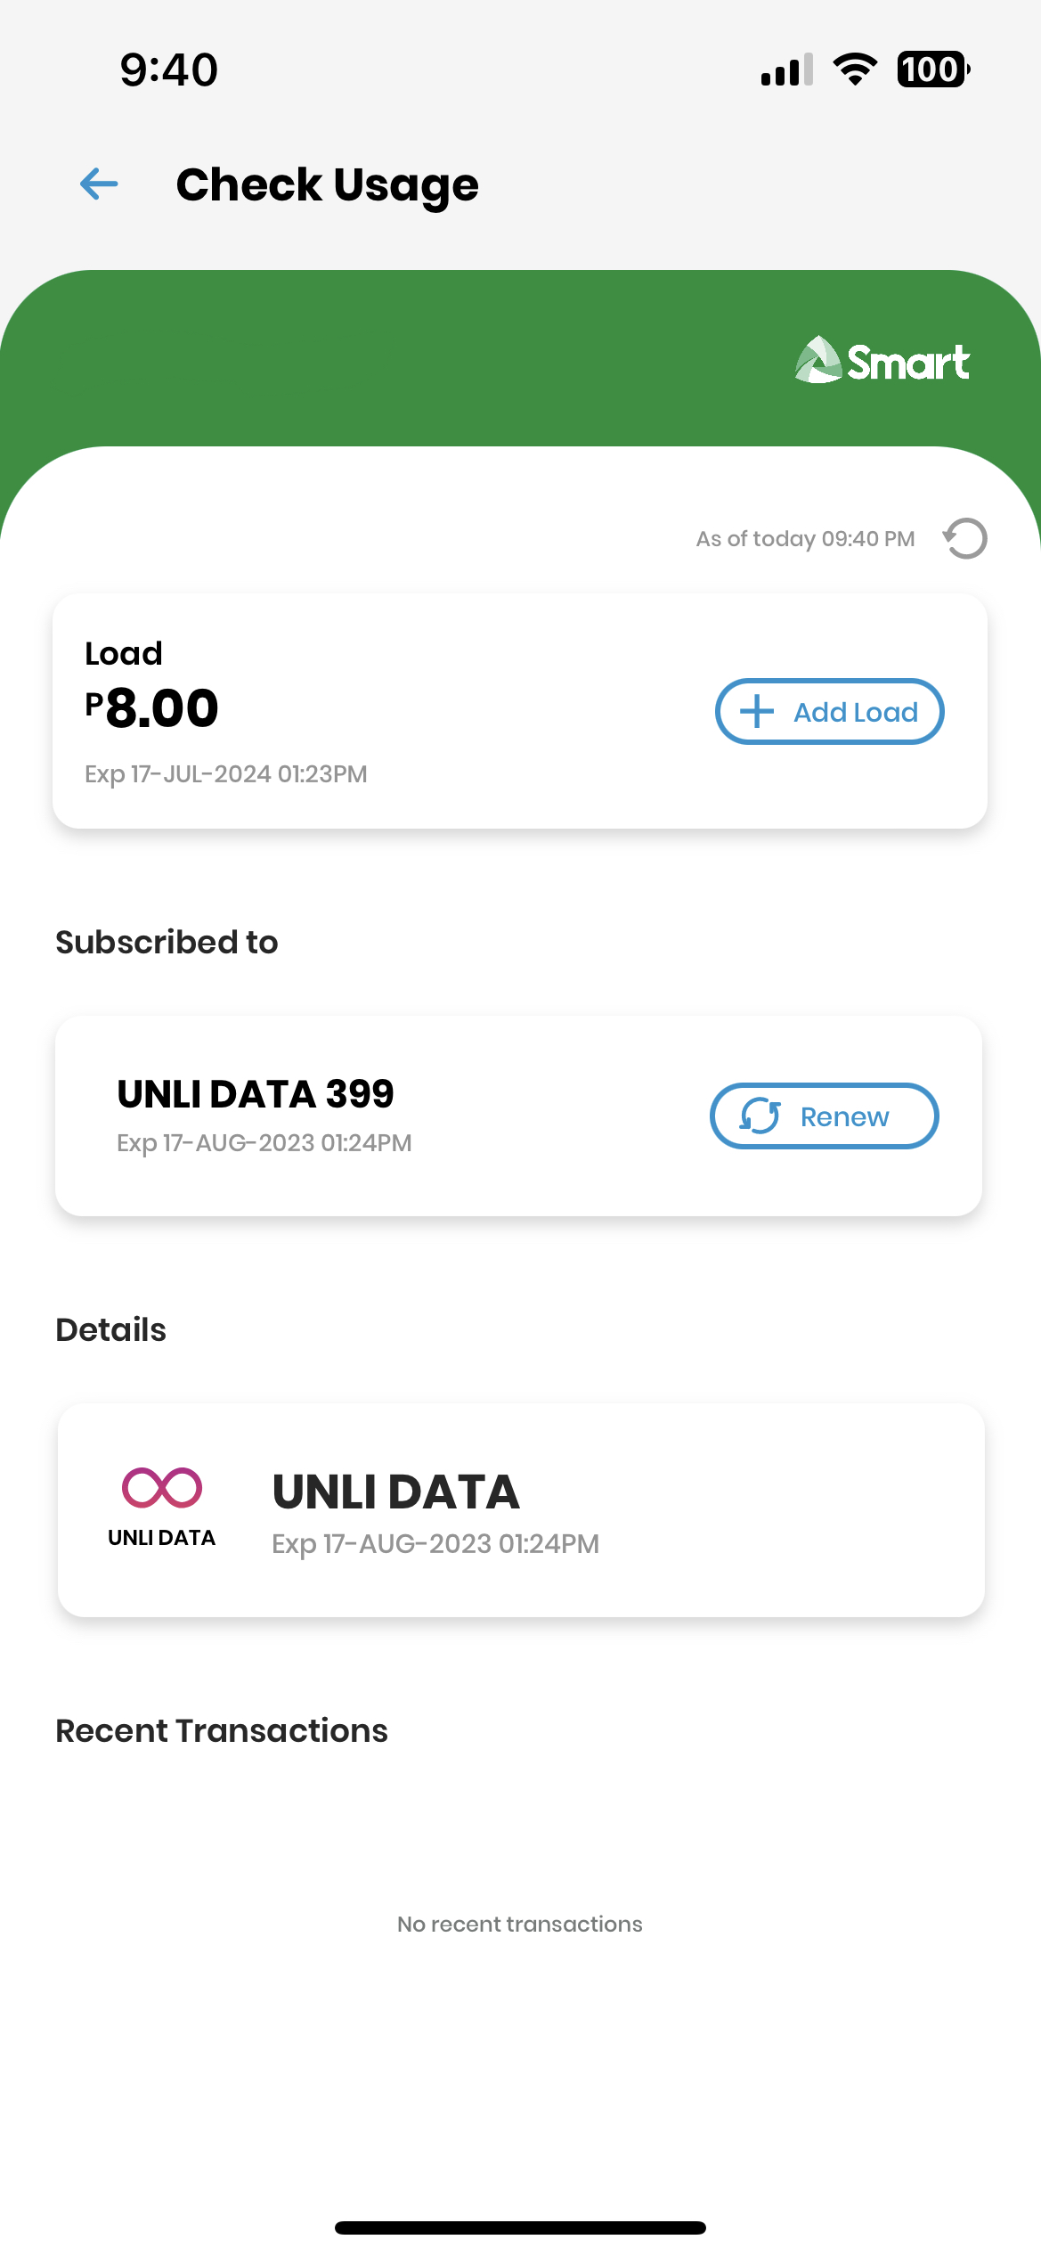The image size is (1041, 2256).
Task: Tap the status bar clock
Action: [x=169, y=70]
